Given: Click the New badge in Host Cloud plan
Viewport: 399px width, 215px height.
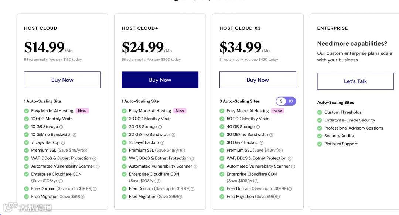Looking at the screenshot, I should pos(82,111).
